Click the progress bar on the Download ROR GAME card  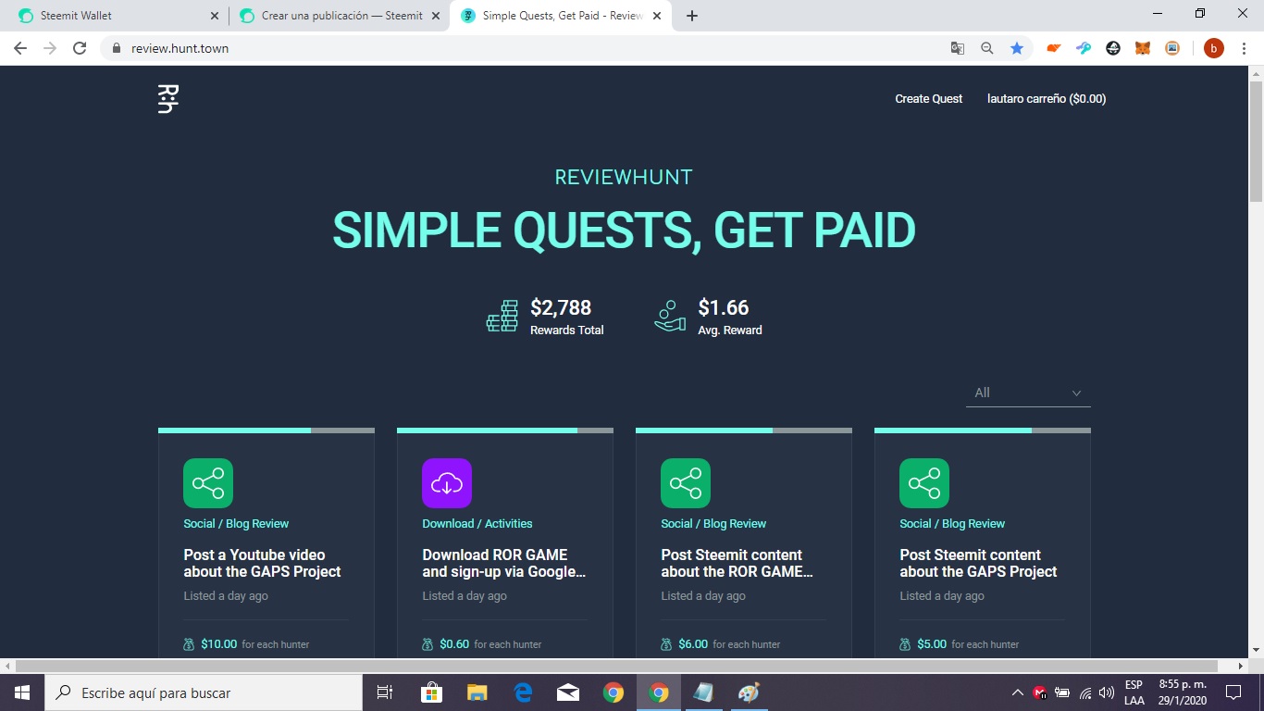click(x=505, y=430)
